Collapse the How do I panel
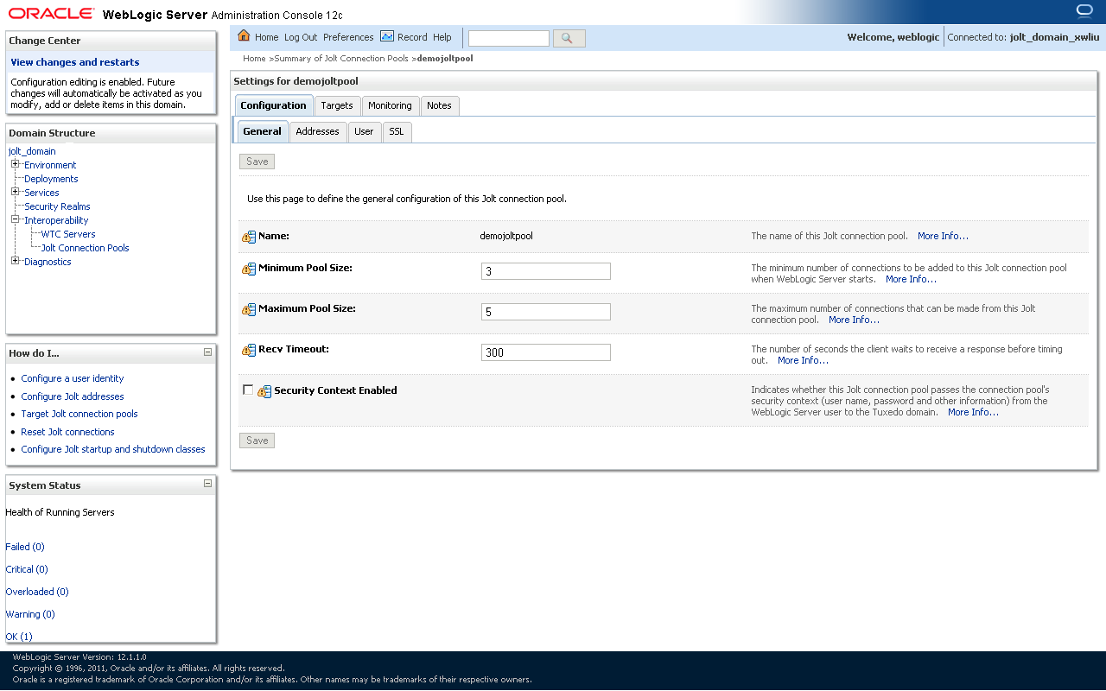This screenshot has width=1106, height=691. coord(207,352)
